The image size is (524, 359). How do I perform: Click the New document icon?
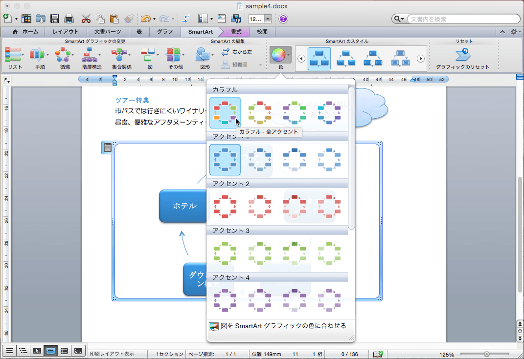(8, 19)
